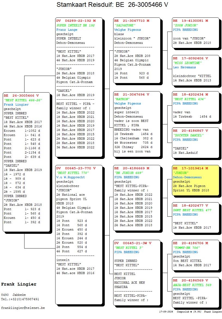This screenshot has height=319, width=222.
Task: Click breeder name 'Leo Heremans'
Action: (185, 67)
